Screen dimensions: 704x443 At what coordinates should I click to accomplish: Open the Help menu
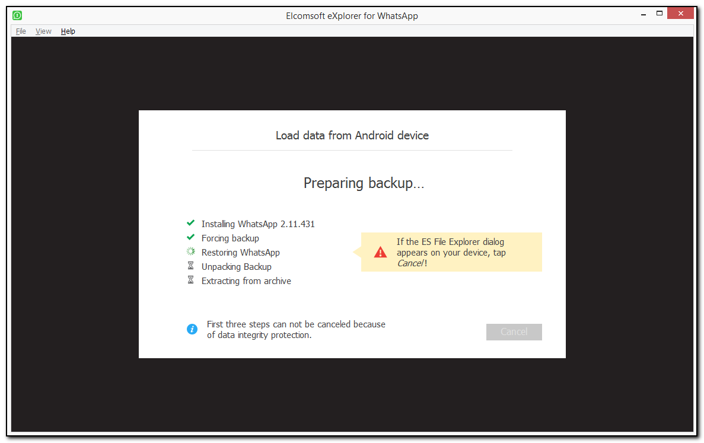coord(68,31)
